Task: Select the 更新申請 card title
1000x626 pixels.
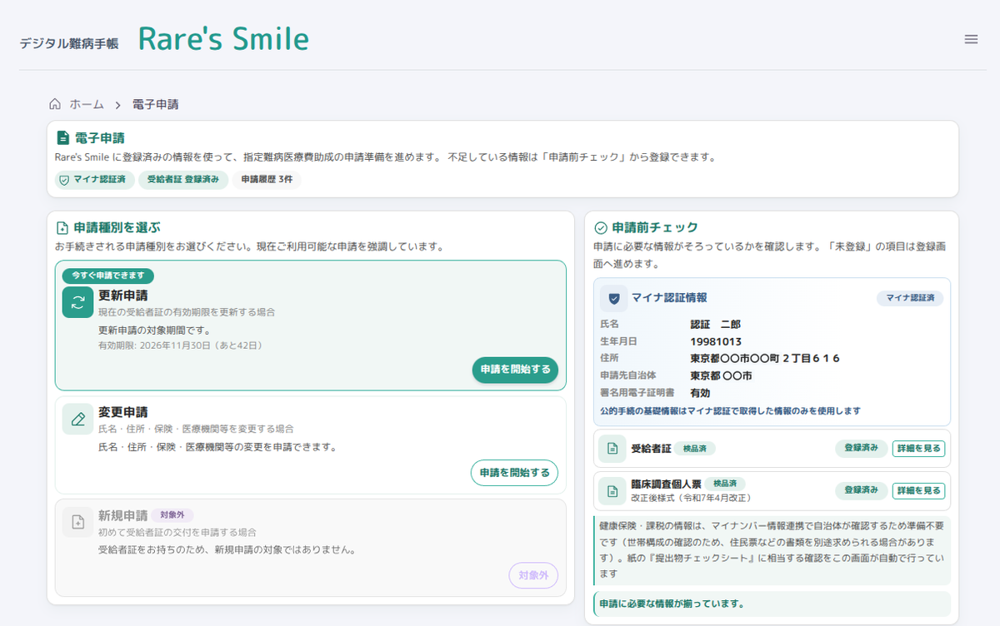Action: pos(123,296)
